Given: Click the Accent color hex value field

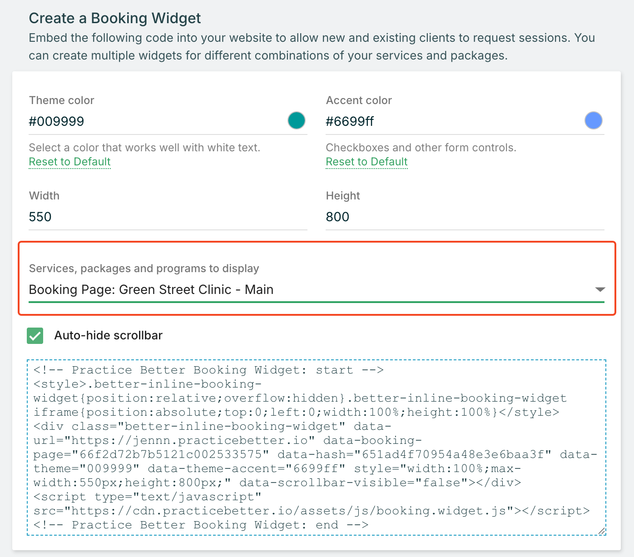Looking at the screenshot, I should [450, 122].
